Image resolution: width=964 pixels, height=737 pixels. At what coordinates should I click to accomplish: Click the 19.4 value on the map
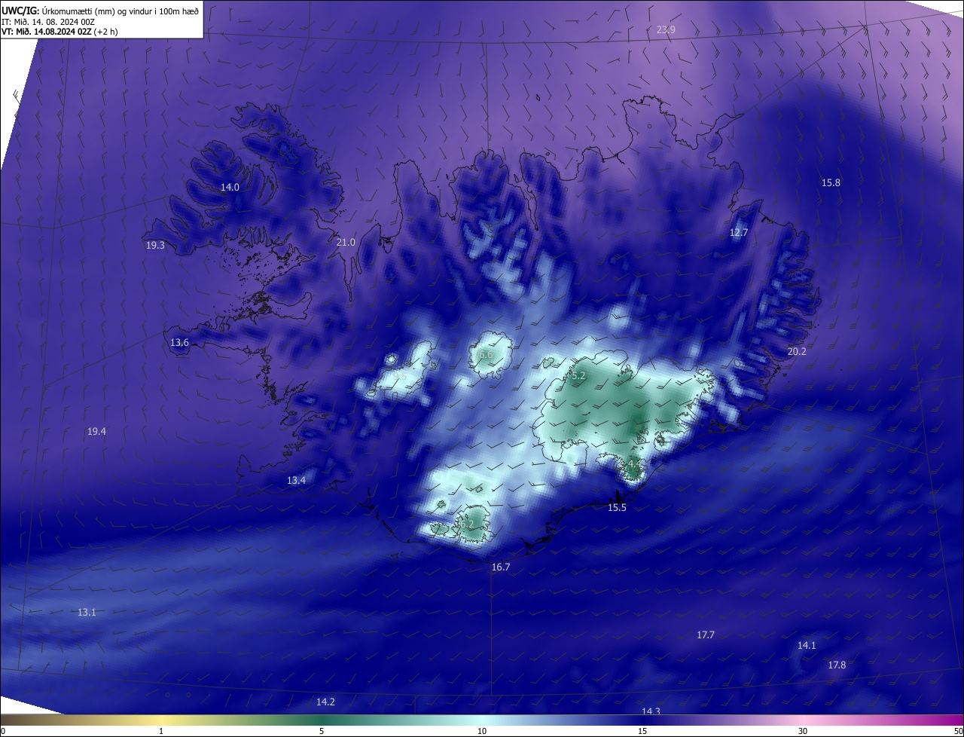tap(96, 431)
